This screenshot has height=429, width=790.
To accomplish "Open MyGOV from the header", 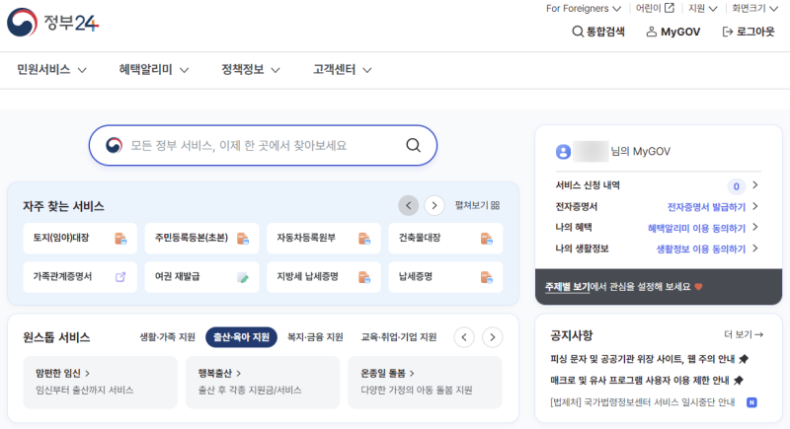I will pos(673,32).
